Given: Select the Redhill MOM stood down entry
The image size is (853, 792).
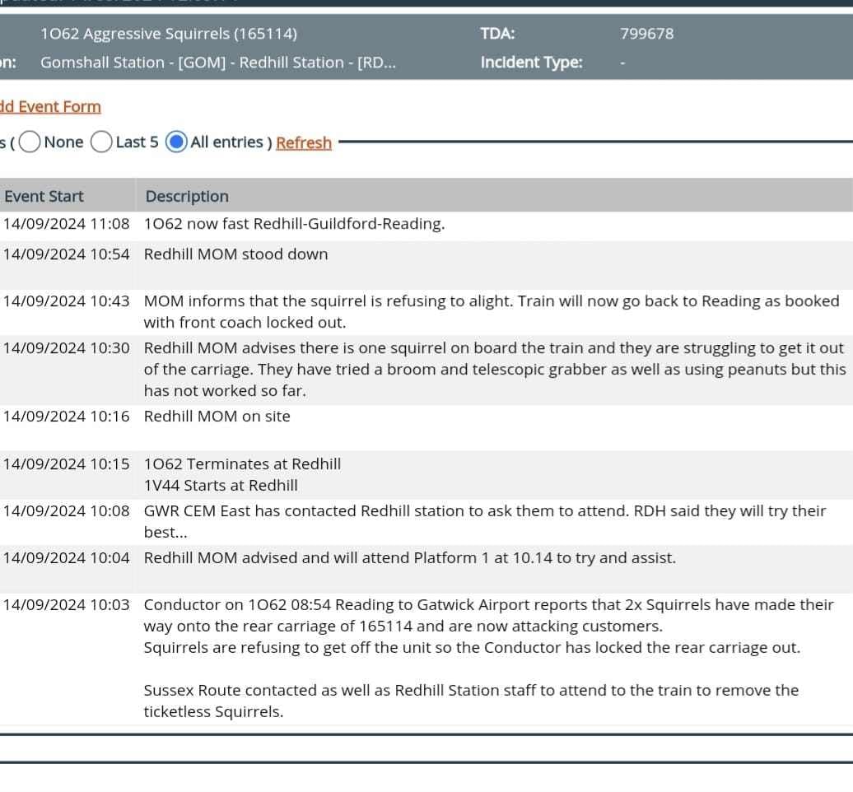Looking at the screenshot, I should pos(235,254).
